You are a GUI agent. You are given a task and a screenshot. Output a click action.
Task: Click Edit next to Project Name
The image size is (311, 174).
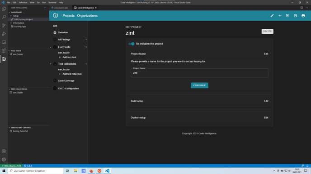point(266,54)
